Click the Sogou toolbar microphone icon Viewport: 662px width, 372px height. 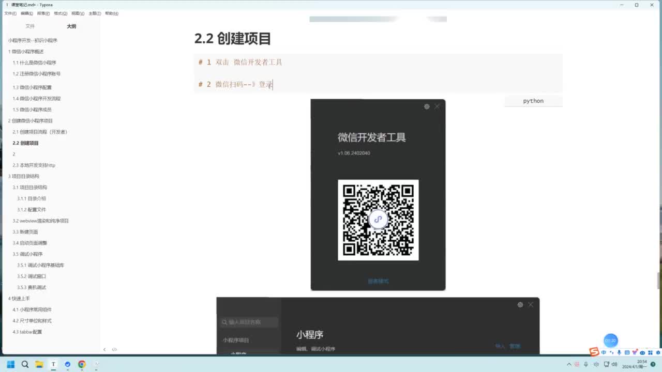coord(619,352)
